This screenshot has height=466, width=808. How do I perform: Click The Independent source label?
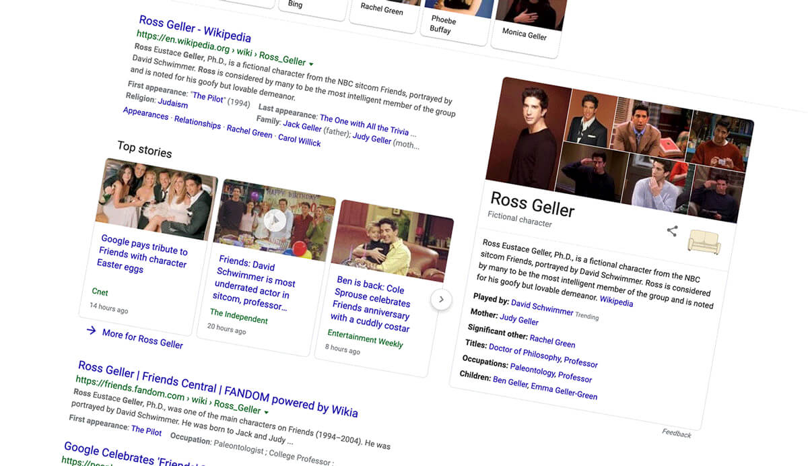238,317
